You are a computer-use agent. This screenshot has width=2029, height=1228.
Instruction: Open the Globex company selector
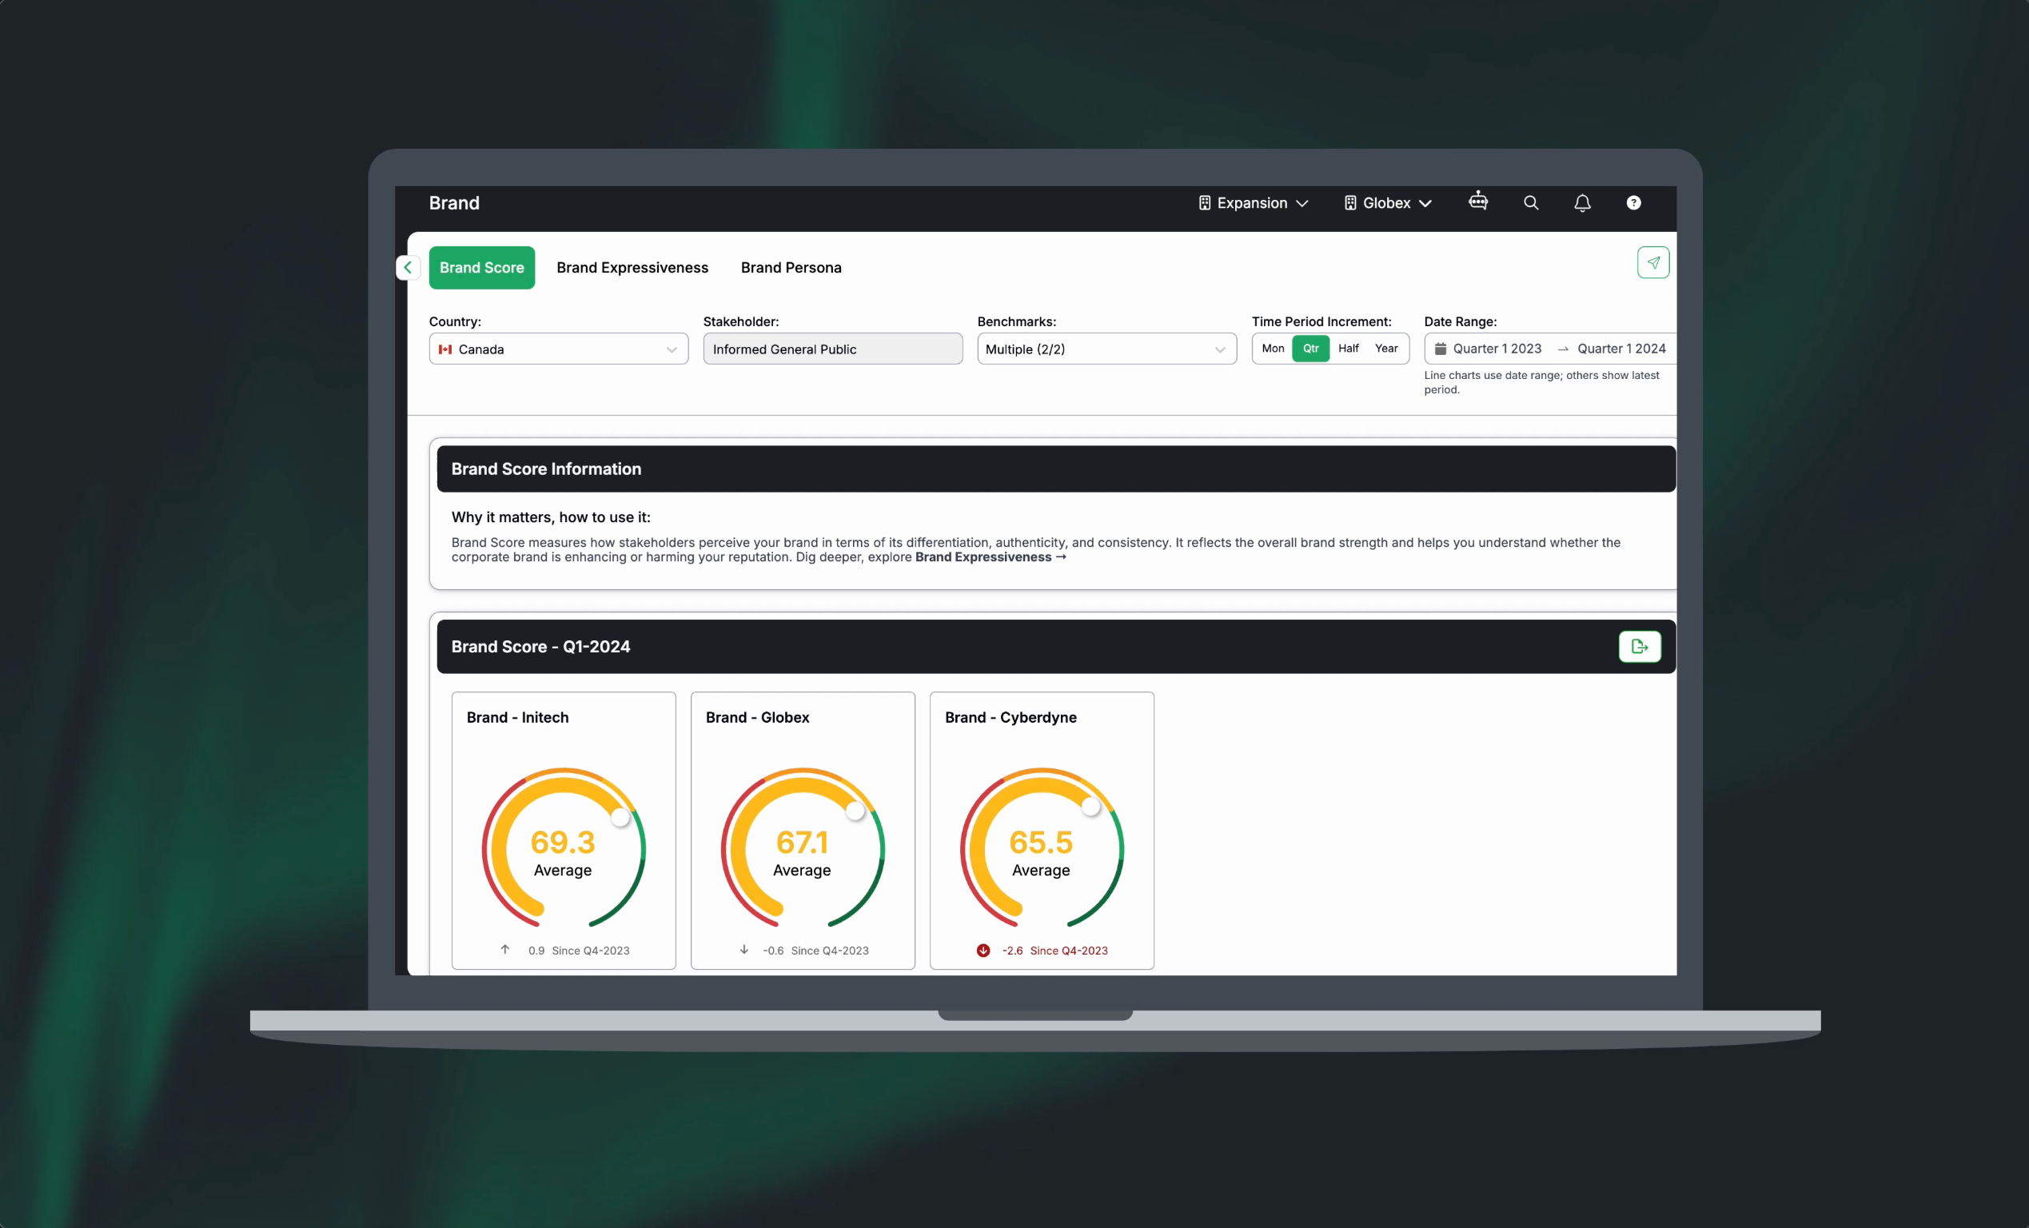1388,203
